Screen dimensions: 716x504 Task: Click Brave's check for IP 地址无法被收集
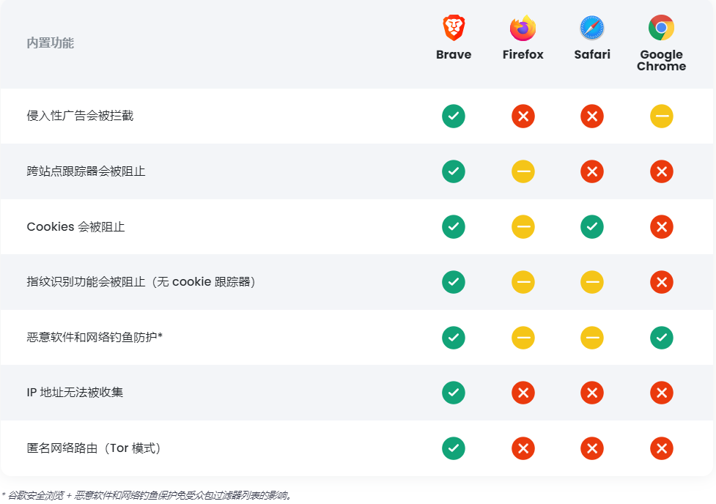tap(454, 393)
